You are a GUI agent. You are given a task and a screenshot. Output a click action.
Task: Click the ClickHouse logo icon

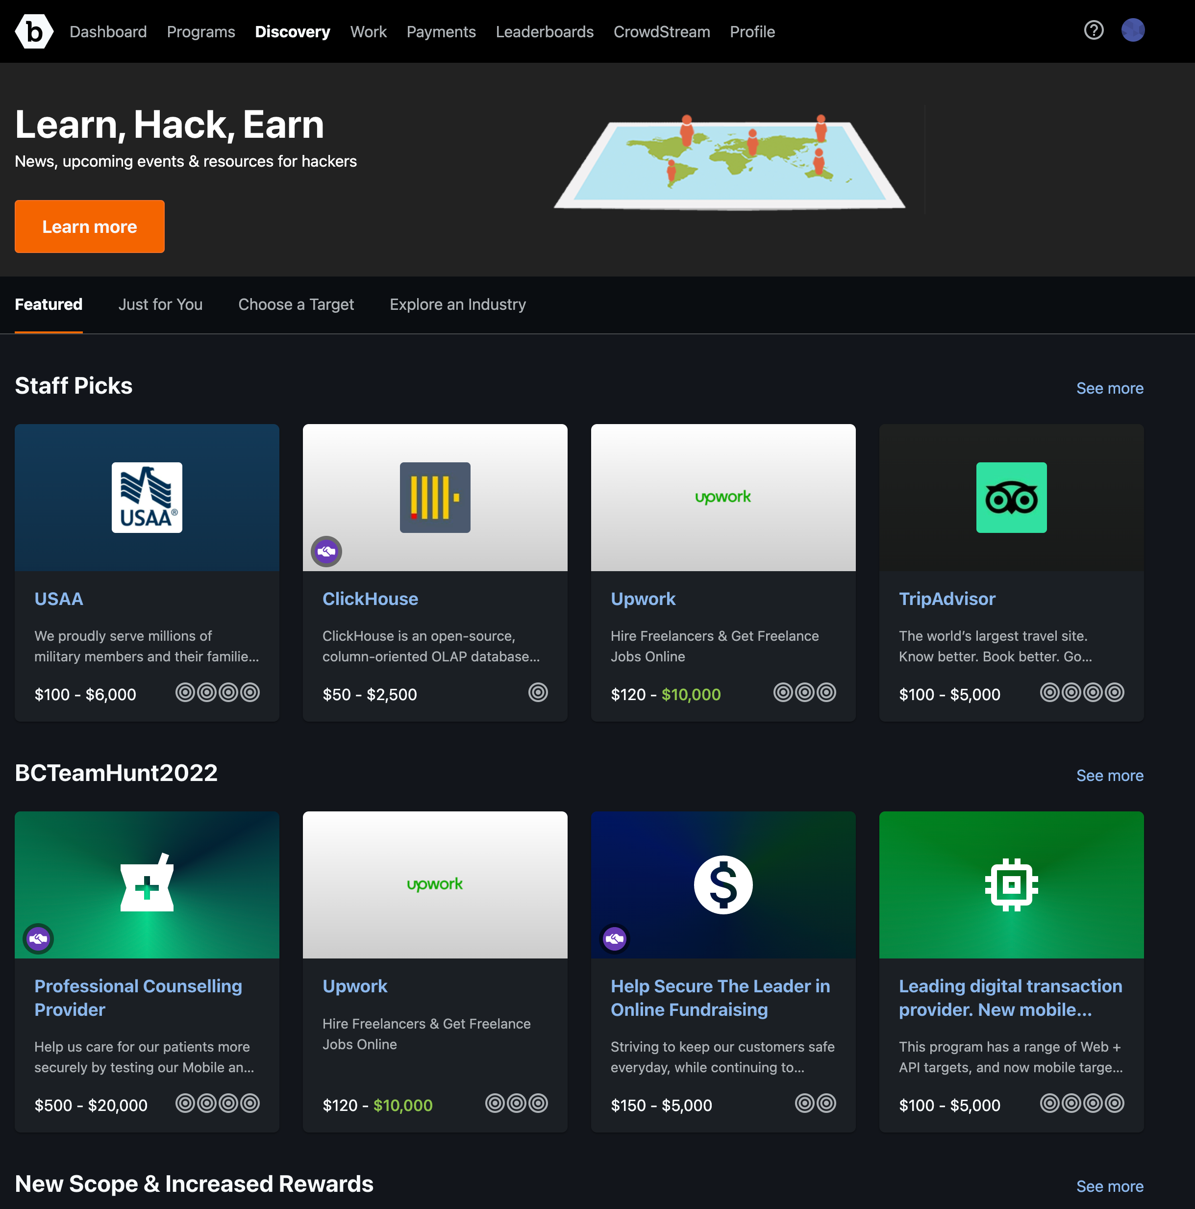435,498
